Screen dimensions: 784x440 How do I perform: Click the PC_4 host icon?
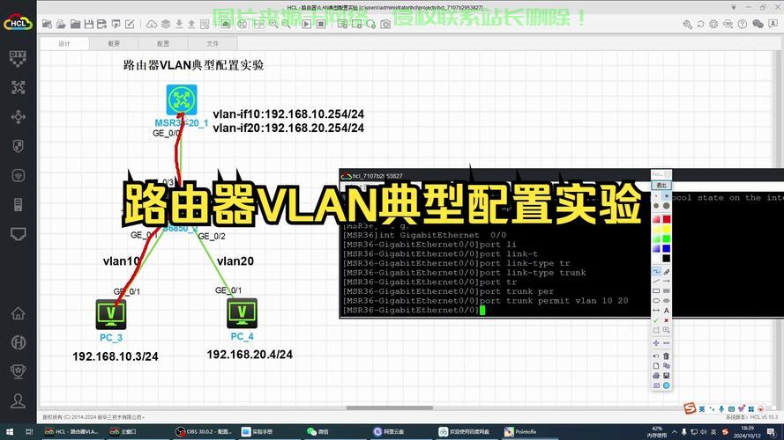(x=242, y=313)
